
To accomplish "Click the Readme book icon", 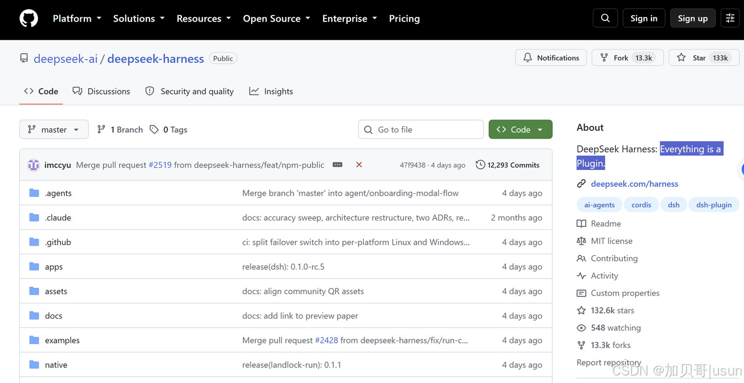I will [x=581, y=223].
